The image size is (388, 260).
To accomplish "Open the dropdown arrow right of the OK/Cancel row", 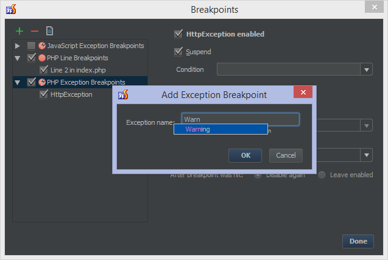I will click(367, 155).
